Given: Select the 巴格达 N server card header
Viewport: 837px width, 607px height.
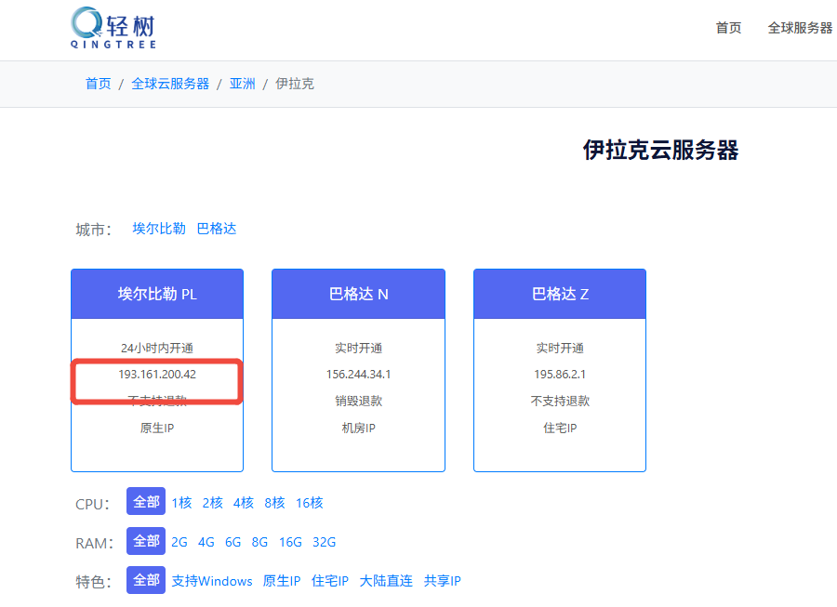Looking at the screenshot, I should (x=358, y=294).
